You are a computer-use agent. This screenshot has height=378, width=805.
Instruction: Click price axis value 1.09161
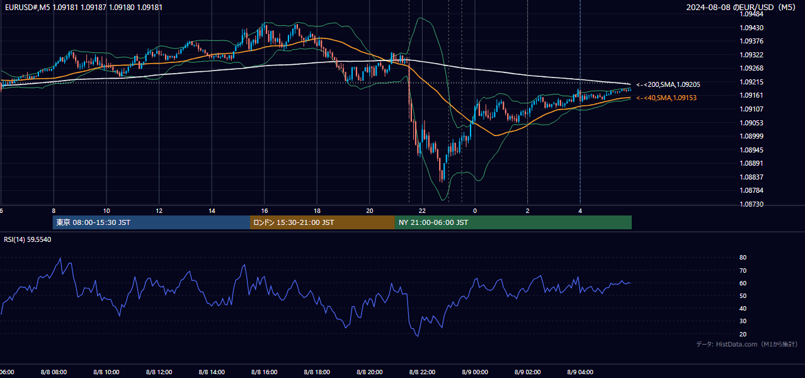pos(751,95)
